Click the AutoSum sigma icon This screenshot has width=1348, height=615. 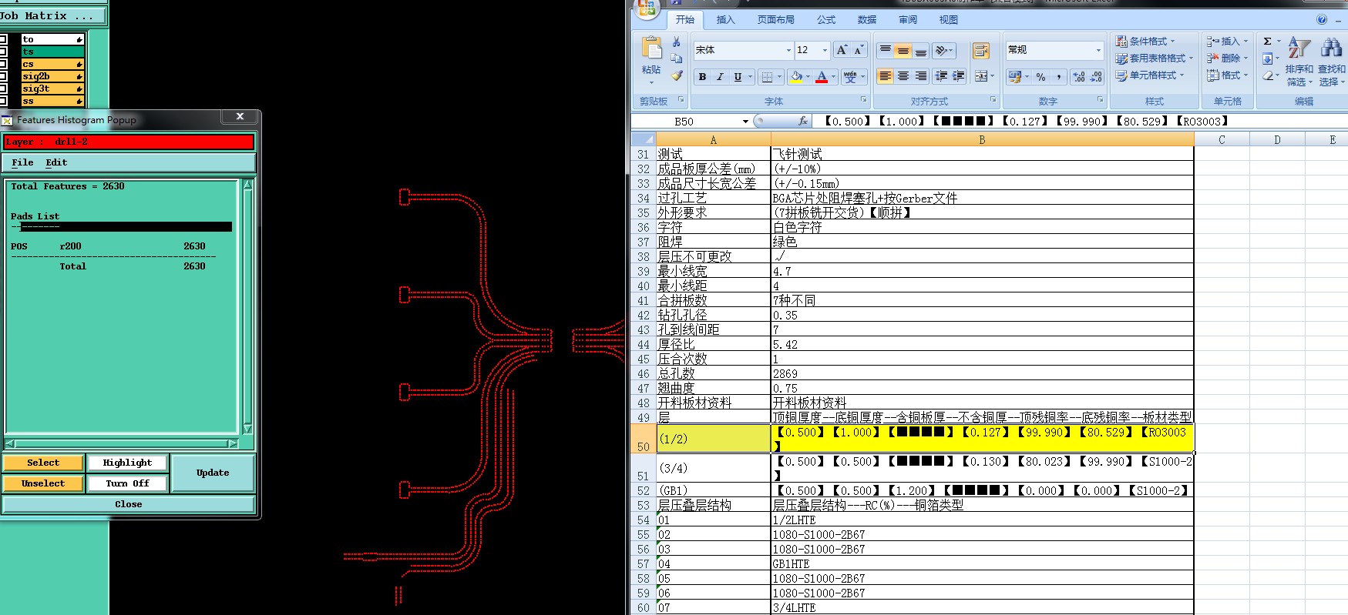click(1268, 42)
